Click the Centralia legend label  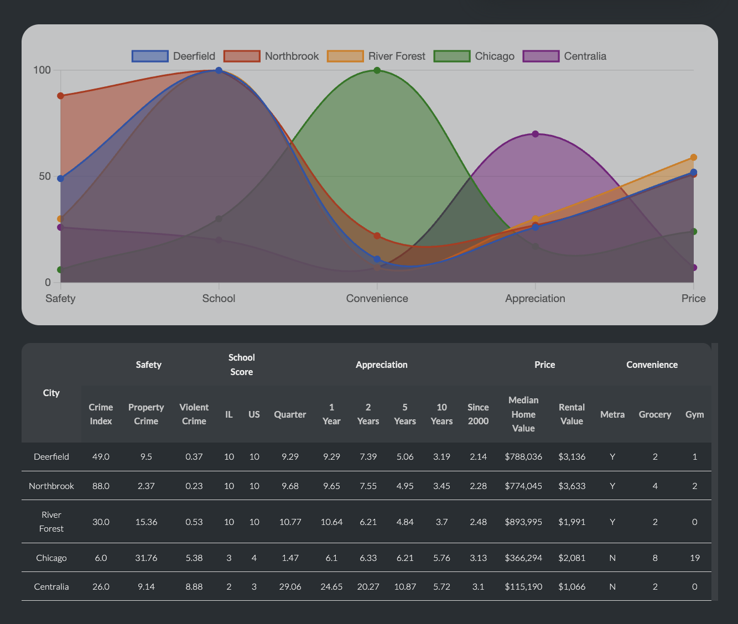pyautogui.click(x=585, y=56)
